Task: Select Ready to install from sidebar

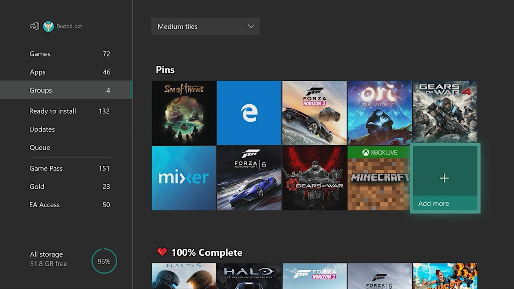Action: (x=52, y=111)
